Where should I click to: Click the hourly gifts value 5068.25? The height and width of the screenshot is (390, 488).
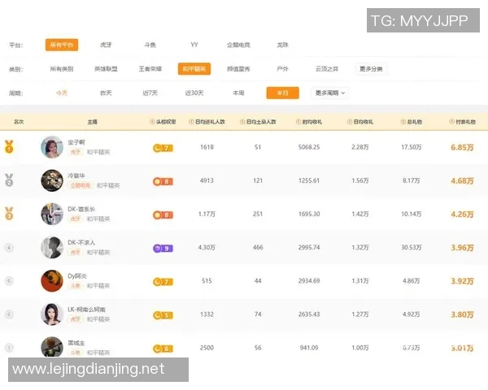tap(309, 147)
